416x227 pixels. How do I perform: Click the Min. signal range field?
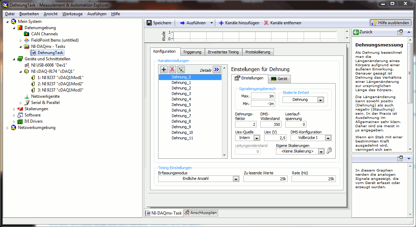coord(263,103)
